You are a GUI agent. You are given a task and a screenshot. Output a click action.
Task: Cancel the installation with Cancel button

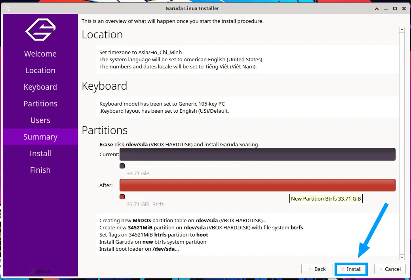pyautogui.click(x=390, y=269)
